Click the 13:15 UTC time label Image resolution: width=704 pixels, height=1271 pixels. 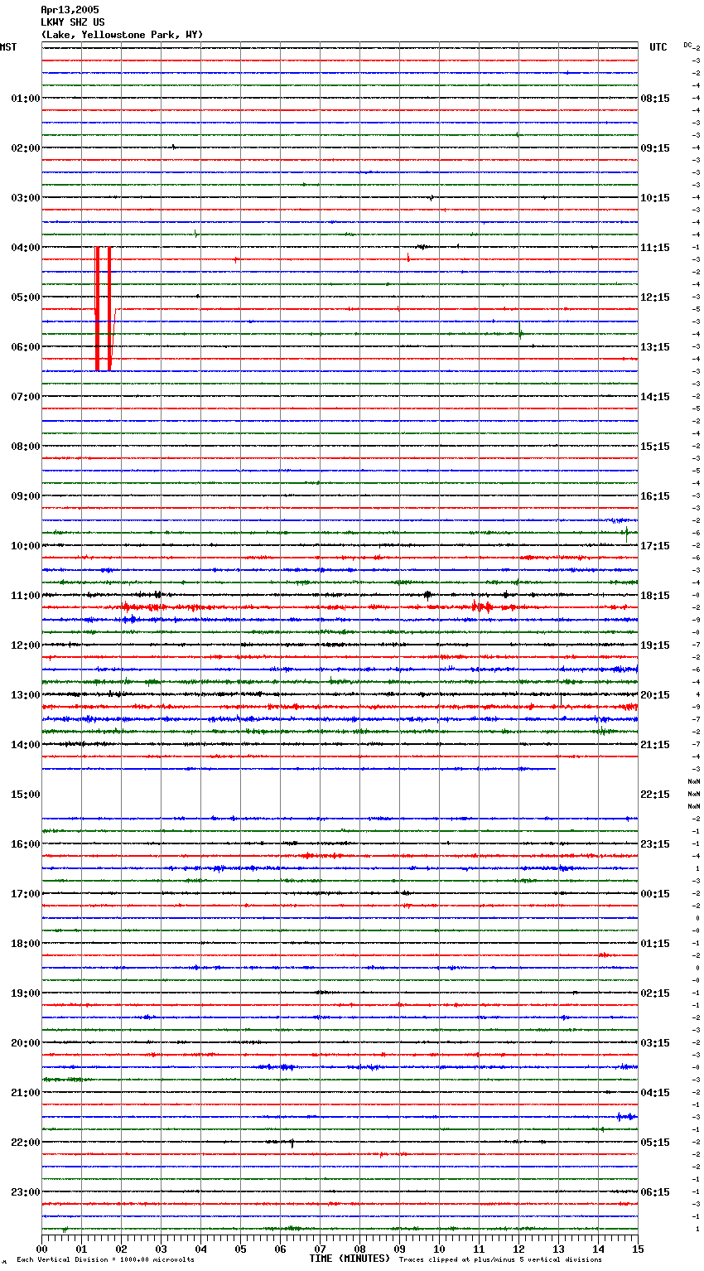pos(655,347)
